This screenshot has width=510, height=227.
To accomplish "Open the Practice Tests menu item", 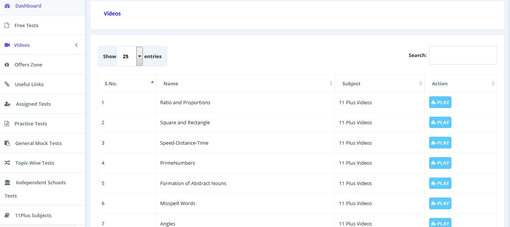I will [x=42, y=124].
